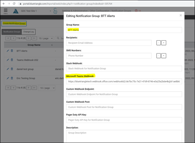Click the Pager Duty API Key field
Screen dimensions: 195x143
coord(124,120)
